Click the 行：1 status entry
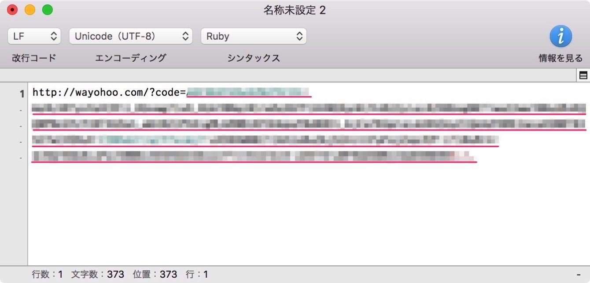590x283 pixels. (197, 275)
